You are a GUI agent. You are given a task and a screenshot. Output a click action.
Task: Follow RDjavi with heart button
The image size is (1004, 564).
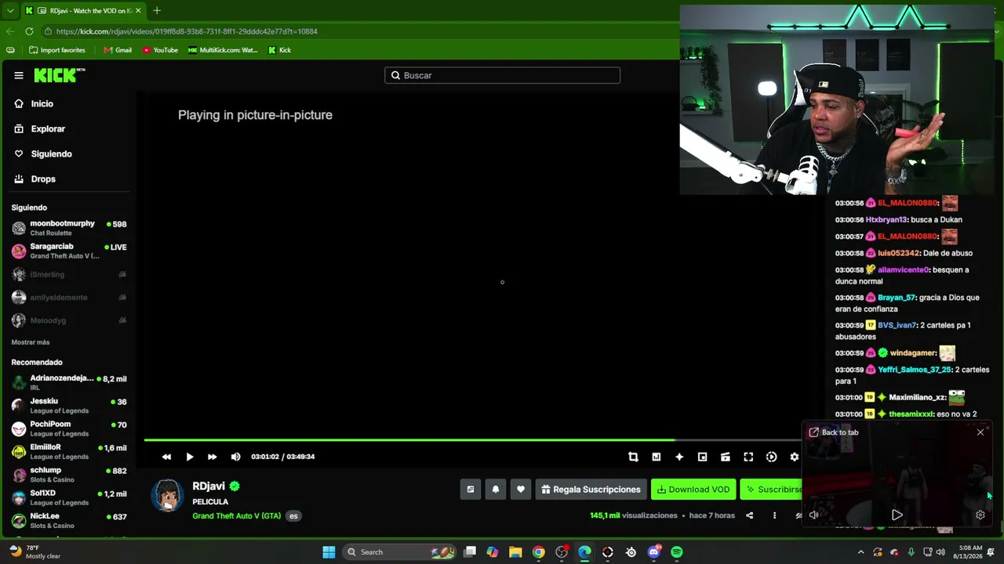(521, 490)
